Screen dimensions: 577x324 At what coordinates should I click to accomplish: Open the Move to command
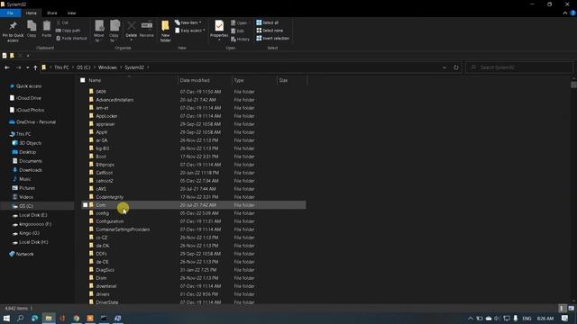pos(99,31)
